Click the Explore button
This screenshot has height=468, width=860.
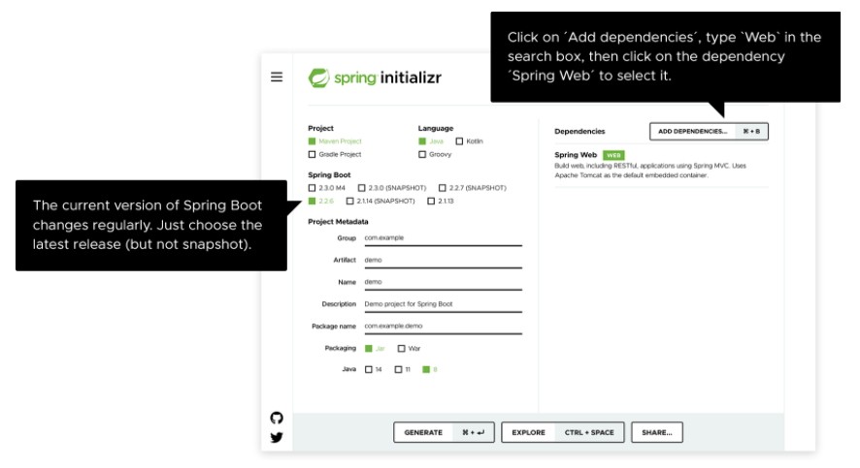click(563, 432)
